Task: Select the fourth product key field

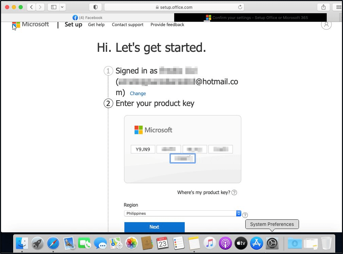Action: click(221, 149)
